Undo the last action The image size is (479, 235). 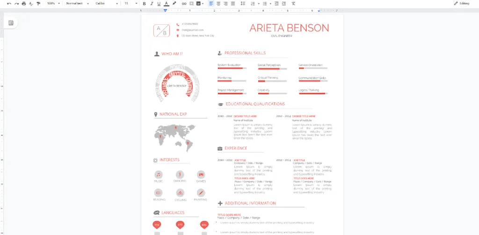[9, 3]
